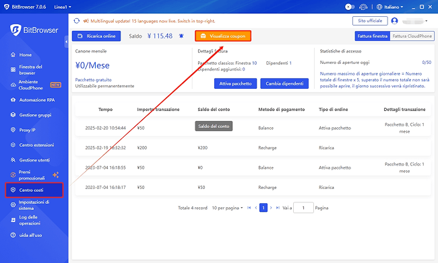Viewport: 438px width, 263px height.
Task: Open the Home sidebar item
Action: pos(25,55)
